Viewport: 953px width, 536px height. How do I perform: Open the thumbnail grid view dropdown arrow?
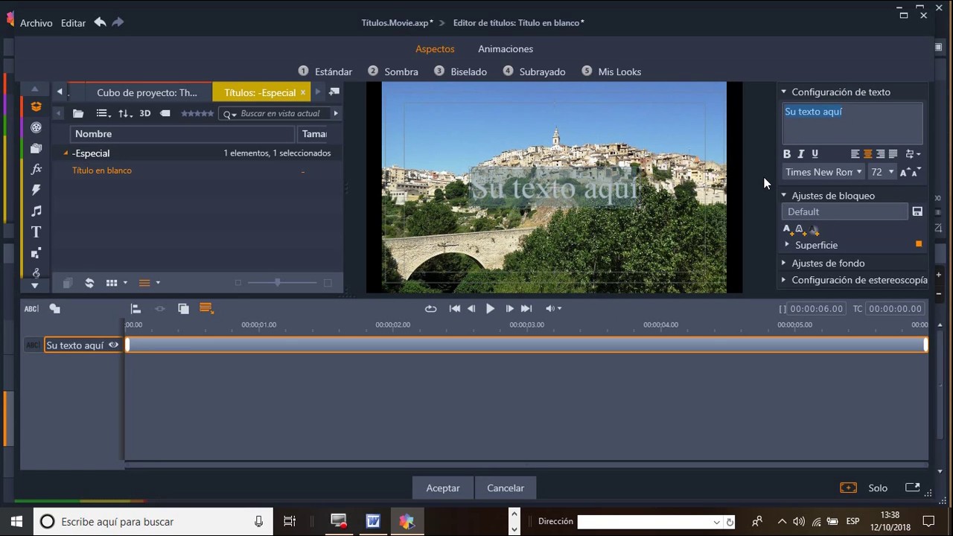coord(125,283)
